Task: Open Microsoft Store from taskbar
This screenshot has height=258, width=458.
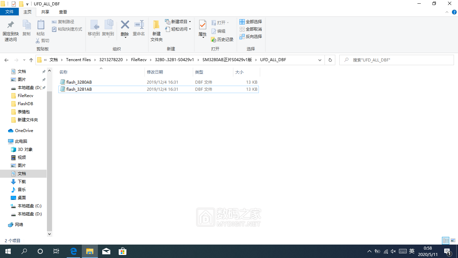Action: tap(123, 251)
